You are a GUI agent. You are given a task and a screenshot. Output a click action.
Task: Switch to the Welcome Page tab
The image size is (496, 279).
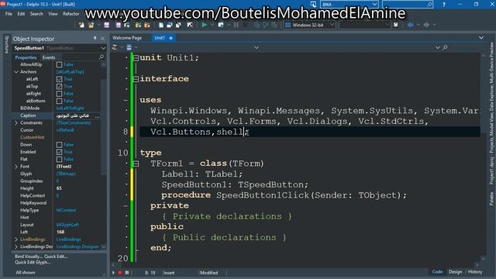pyautogui.click(x=127, y=38)
